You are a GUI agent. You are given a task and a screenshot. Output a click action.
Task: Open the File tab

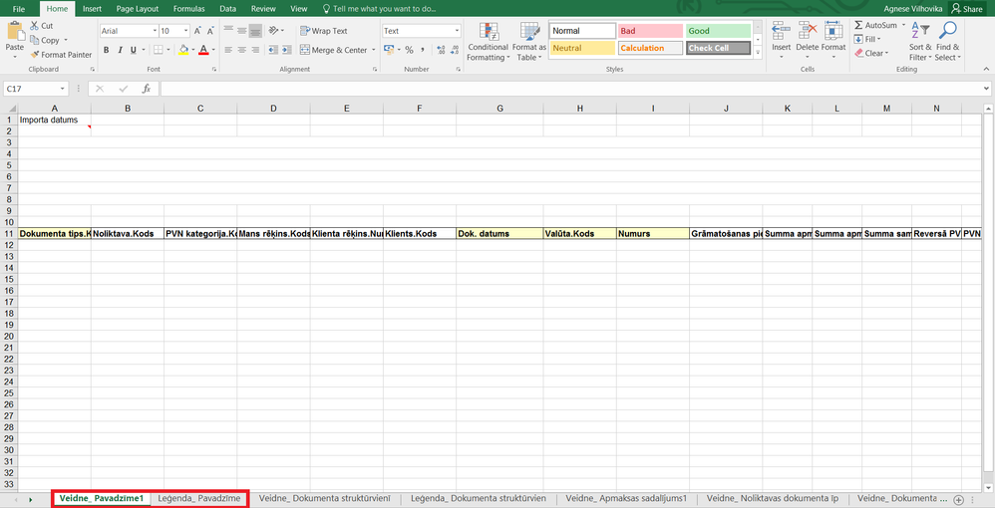pos(19,9)
